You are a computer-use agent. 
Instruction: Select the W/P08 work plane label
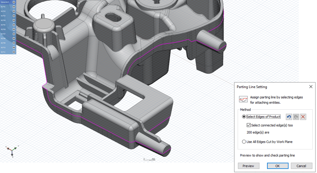pyautogui.click(x=3, y=38)
